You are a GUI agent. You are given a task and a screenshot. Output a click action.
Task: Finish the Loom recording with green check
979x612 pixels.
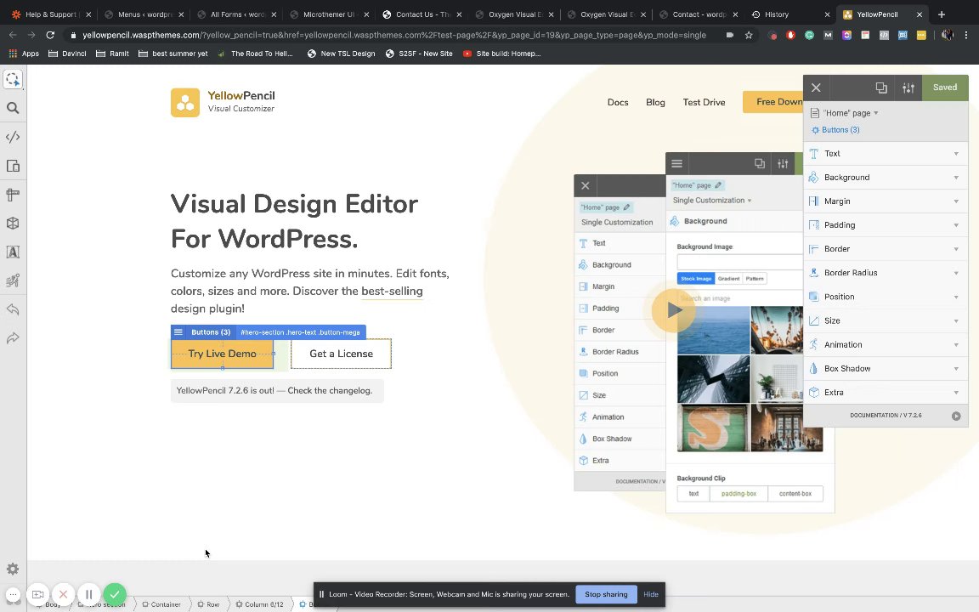[x=114, y=594]
